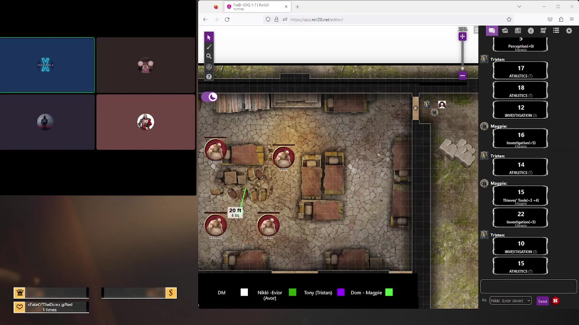Screen dimensions: 579x325
Task: Click Tristan's 12 Investigation roll
Action: pyautogui.click(x=520, y=110)
